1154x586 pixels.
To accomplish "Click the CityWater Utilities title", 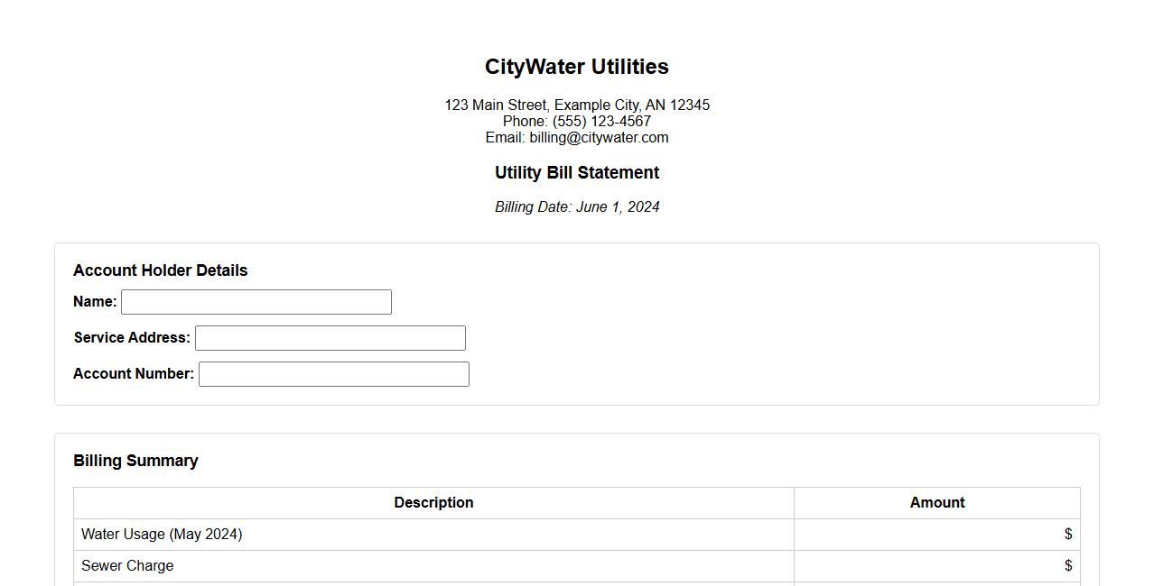I will pos(577,67).
